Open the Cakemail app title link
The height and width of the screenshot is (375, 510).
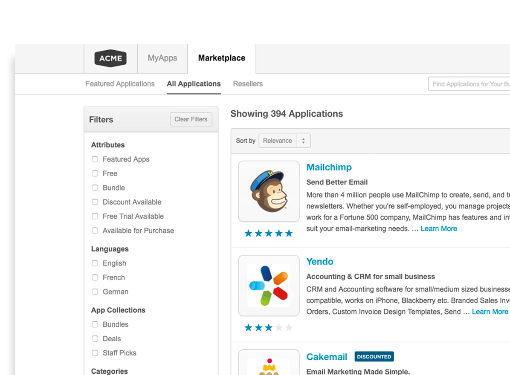327,357
